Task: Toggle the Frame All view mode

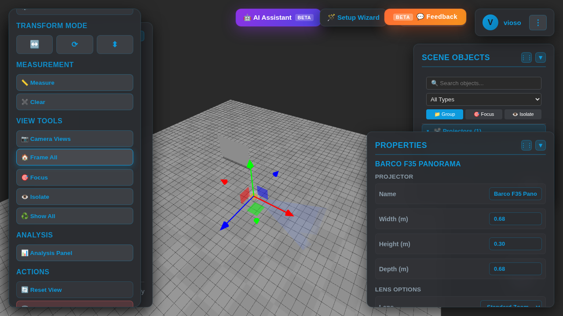Action: pos(74,157)
